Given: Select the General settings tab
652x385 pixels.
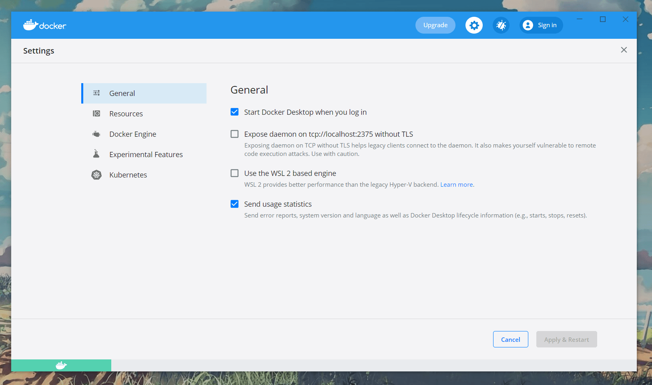Looking at the screenshot, I should [144, 93].
